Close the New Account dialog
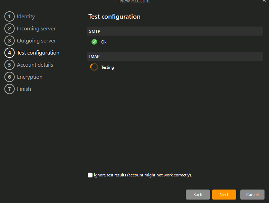 (x=264, y=1)
